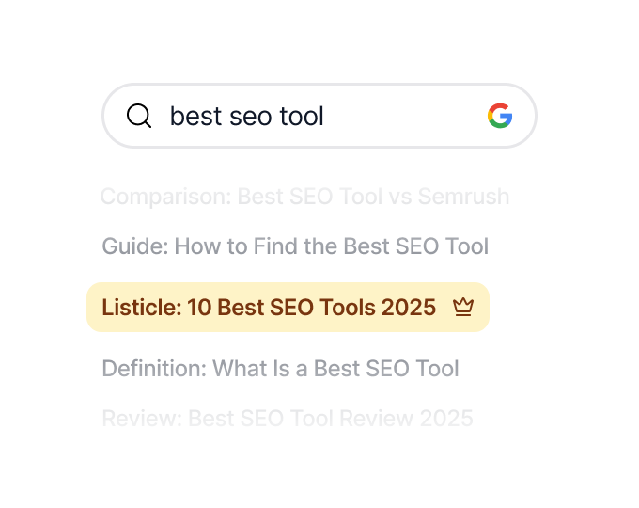The image size is (639, 508).
Task: Open 'What Is a Best SEO Tool'
Action: (336, 368)
